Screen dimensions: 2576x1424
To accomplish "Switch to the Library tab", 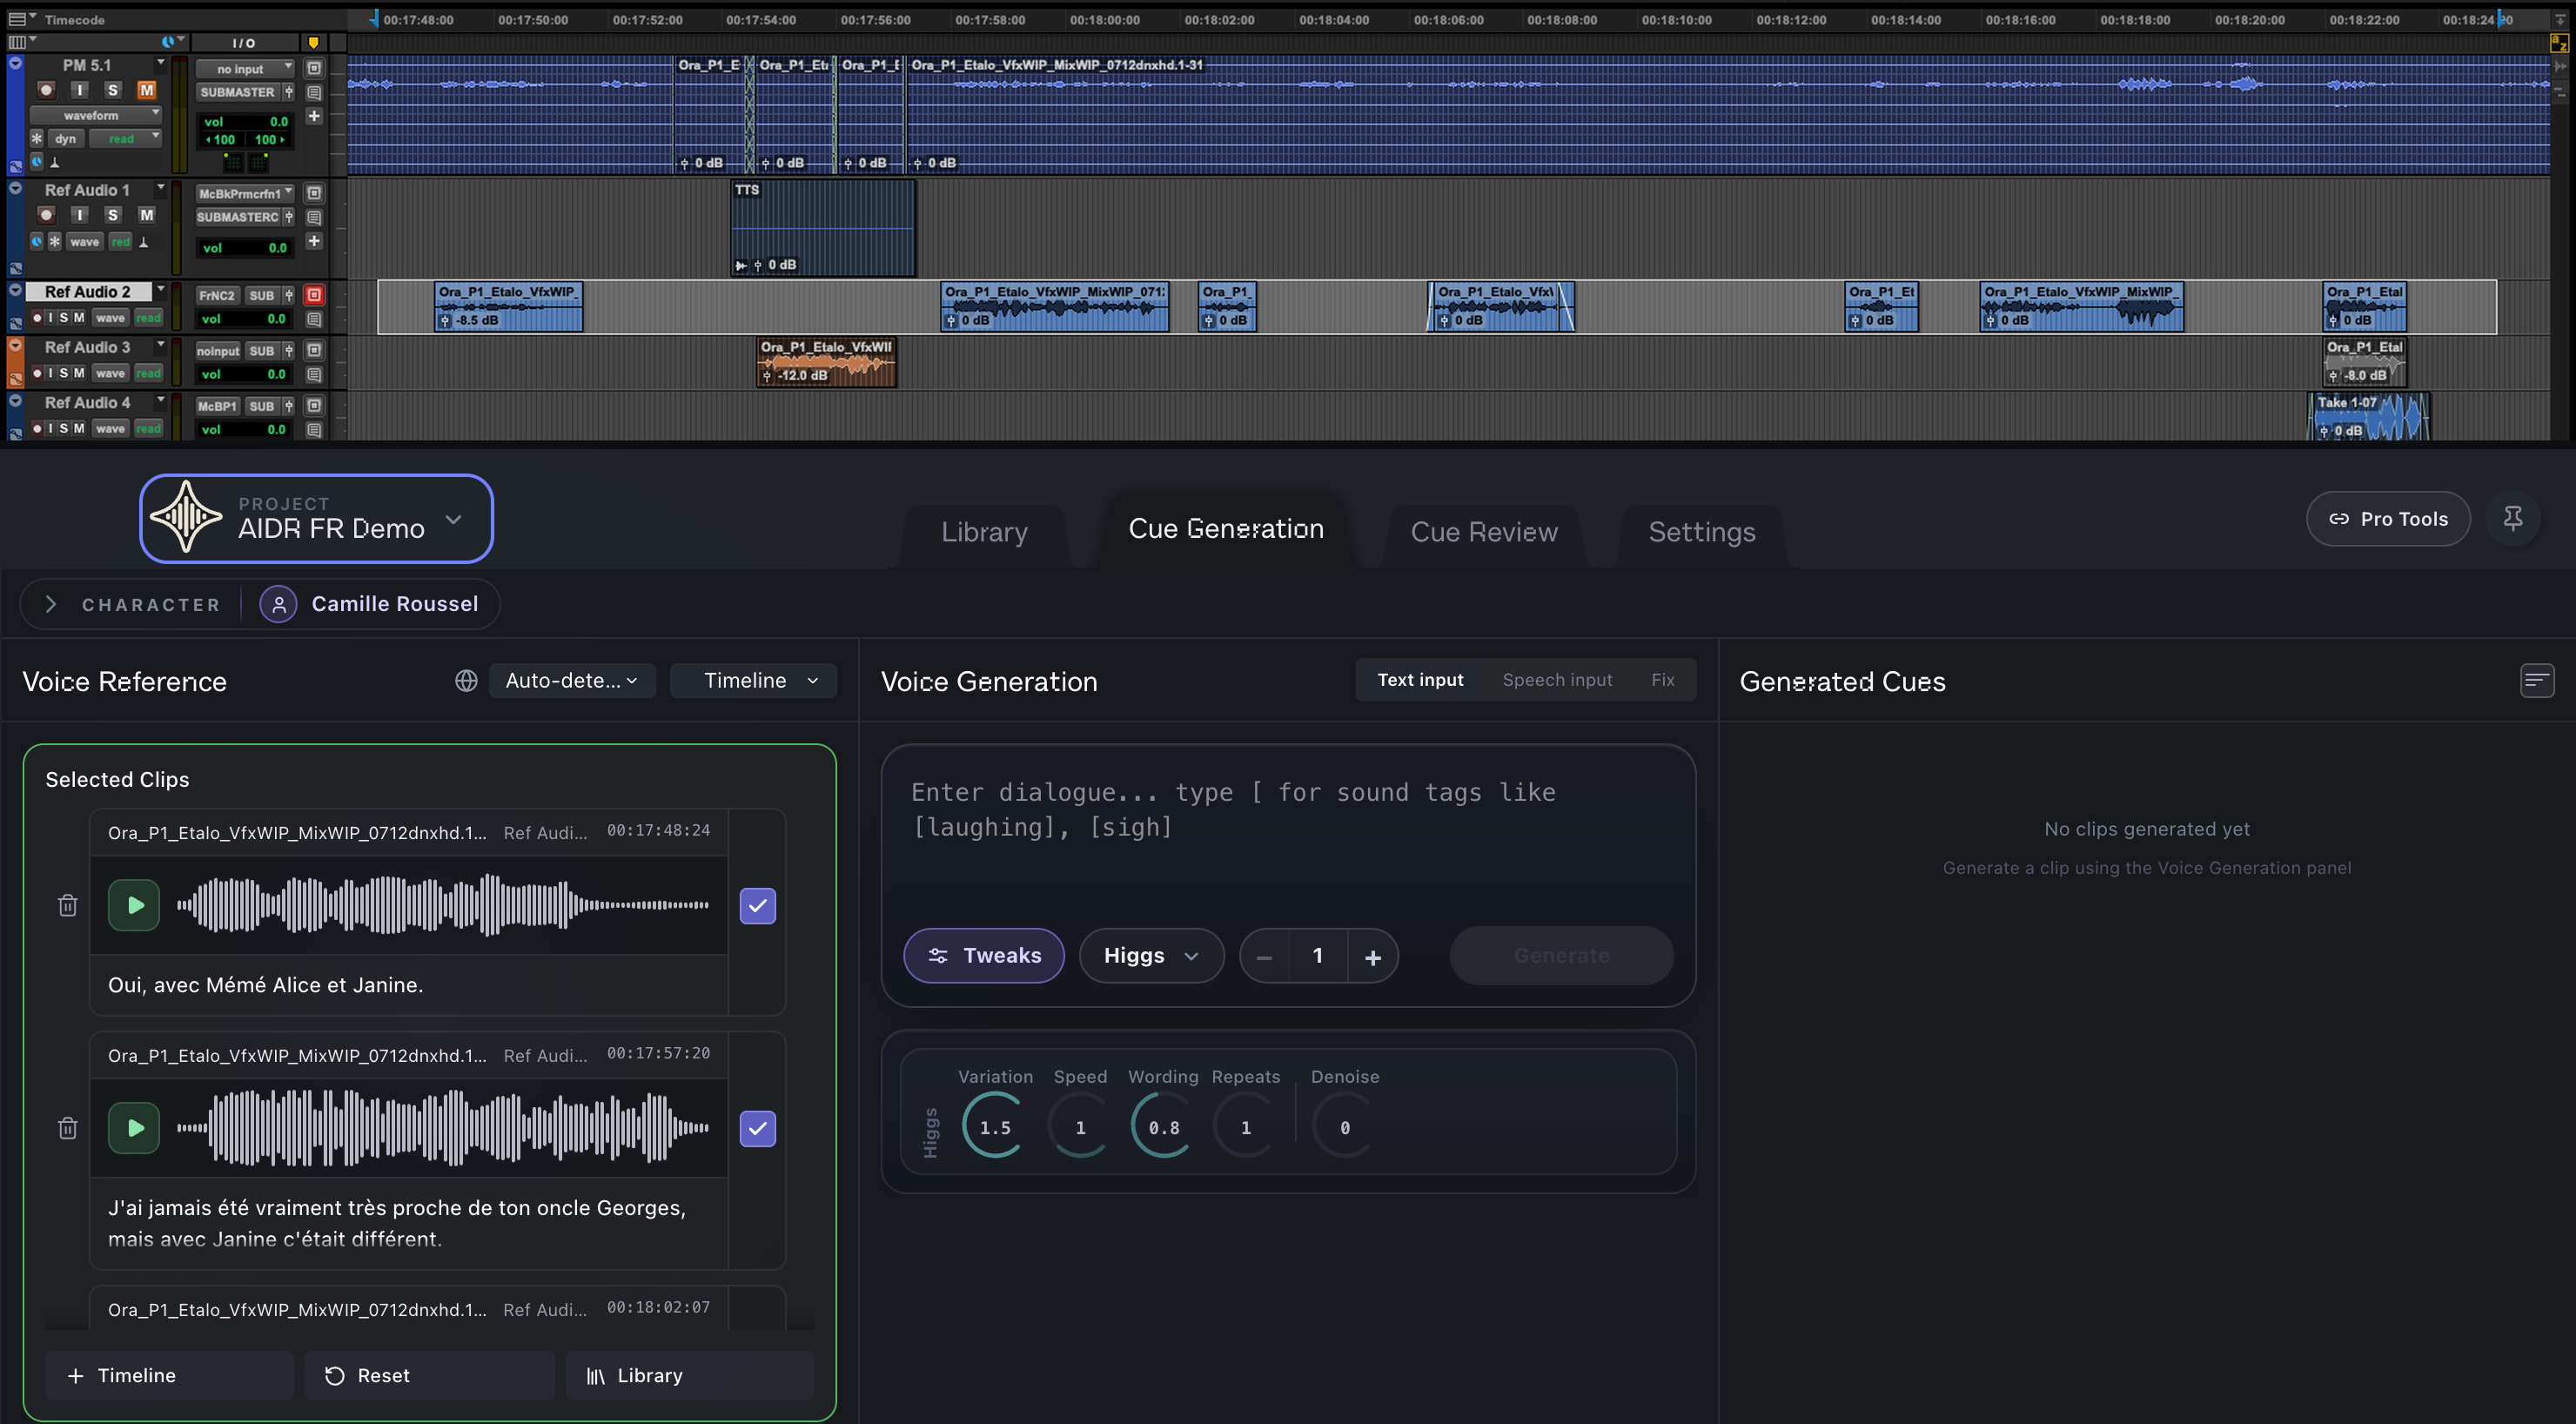I will click(984, 532).
